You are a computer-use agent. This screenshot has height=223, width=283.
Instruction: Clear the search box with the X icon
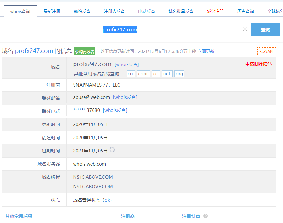pos(245,30)
